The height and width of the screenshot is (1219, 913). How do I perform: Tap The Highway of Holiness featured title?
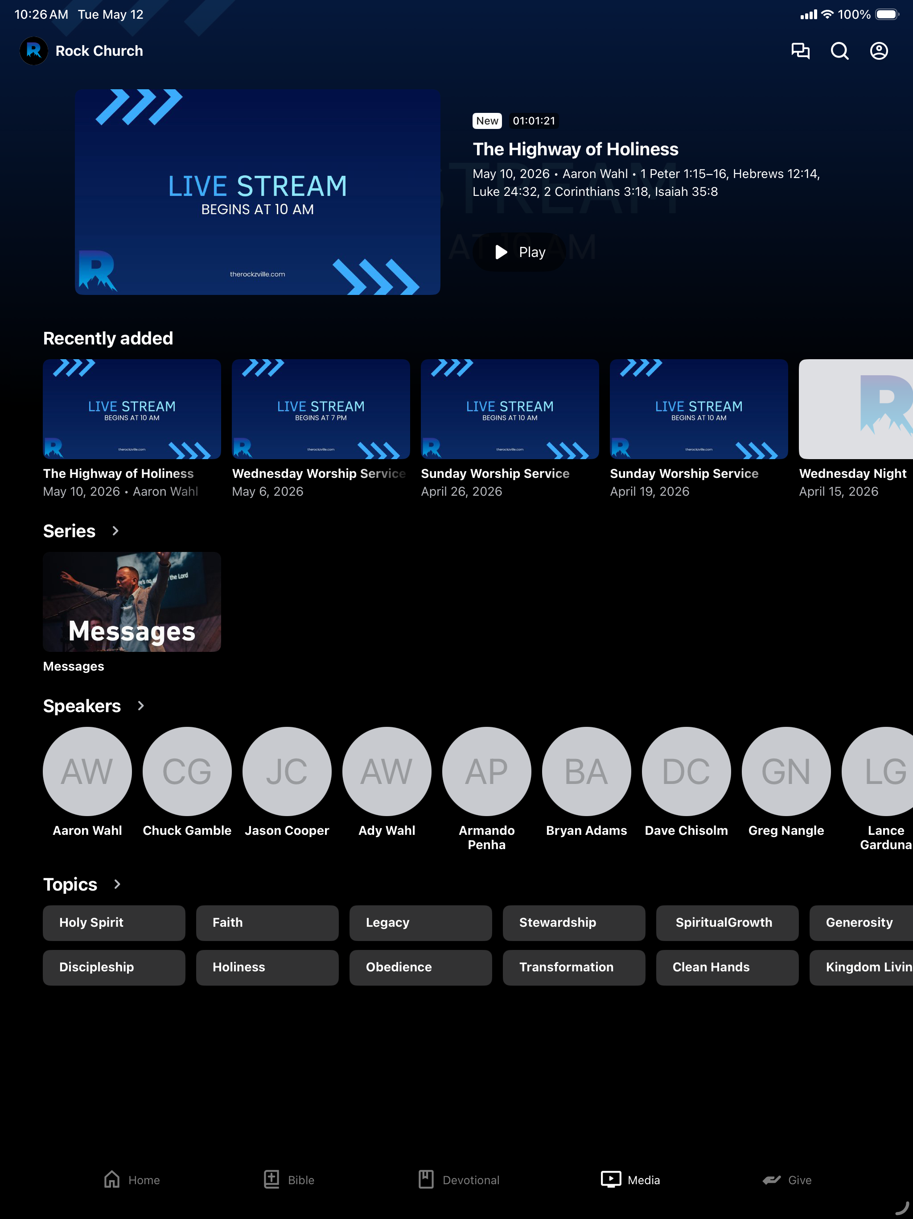576,149
